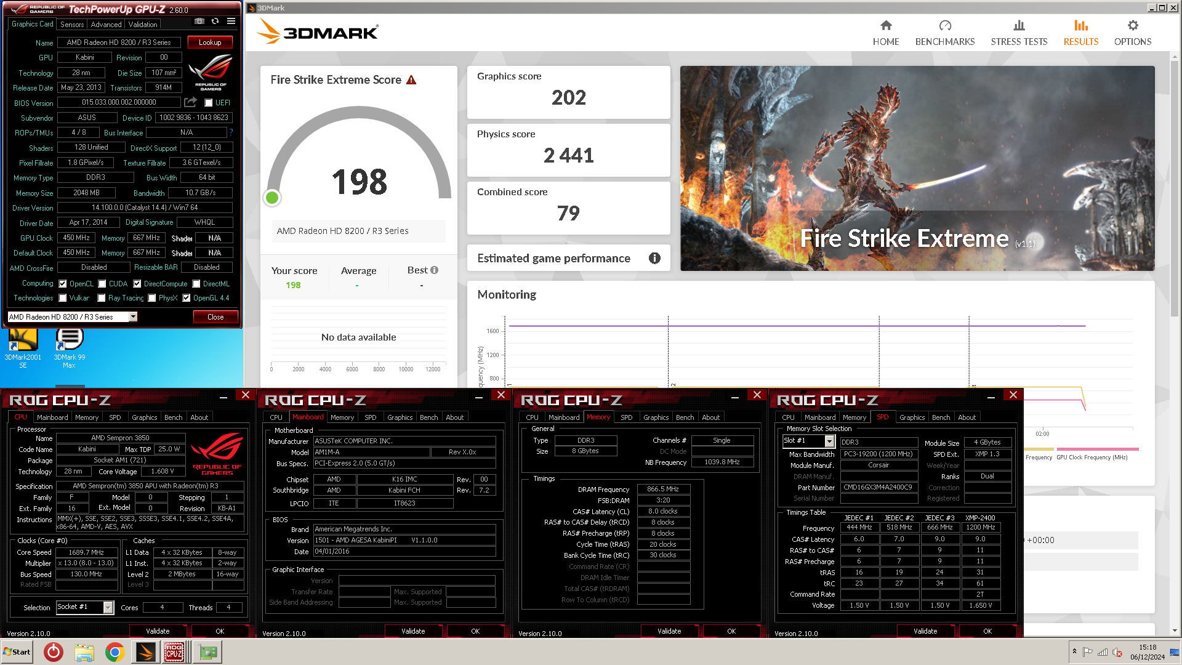Click the BIOS Version field in GPU-Z
The height and width of the screenshot is (665, 1182).
coord(119,102)
